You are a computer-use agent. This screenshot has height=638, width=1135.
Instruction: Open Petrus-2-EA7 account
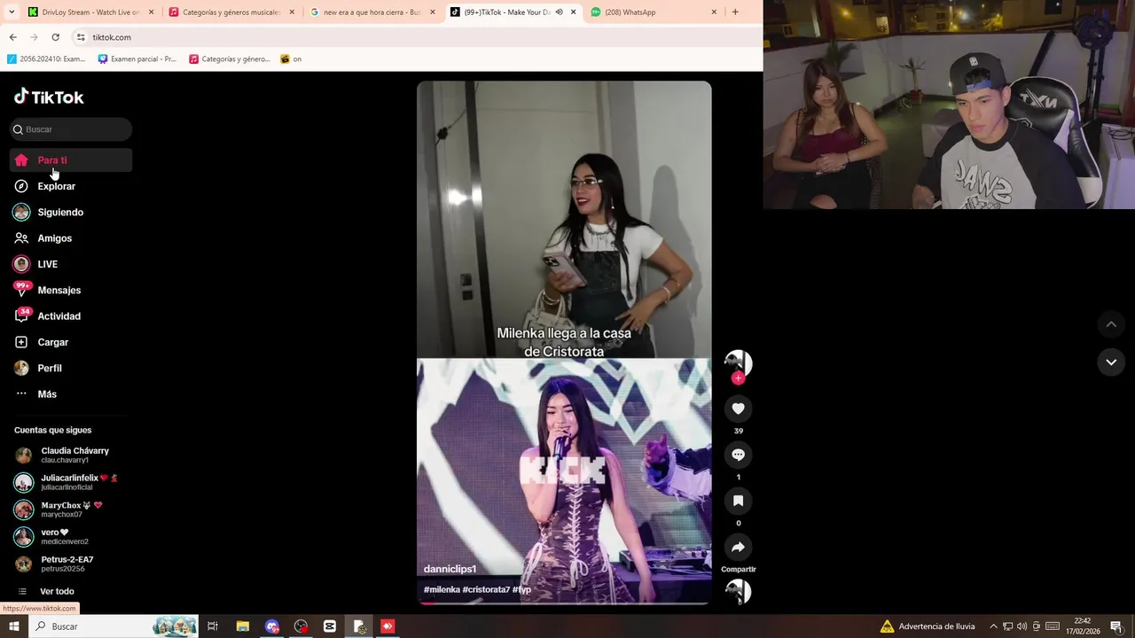click(x=71, y=564)
